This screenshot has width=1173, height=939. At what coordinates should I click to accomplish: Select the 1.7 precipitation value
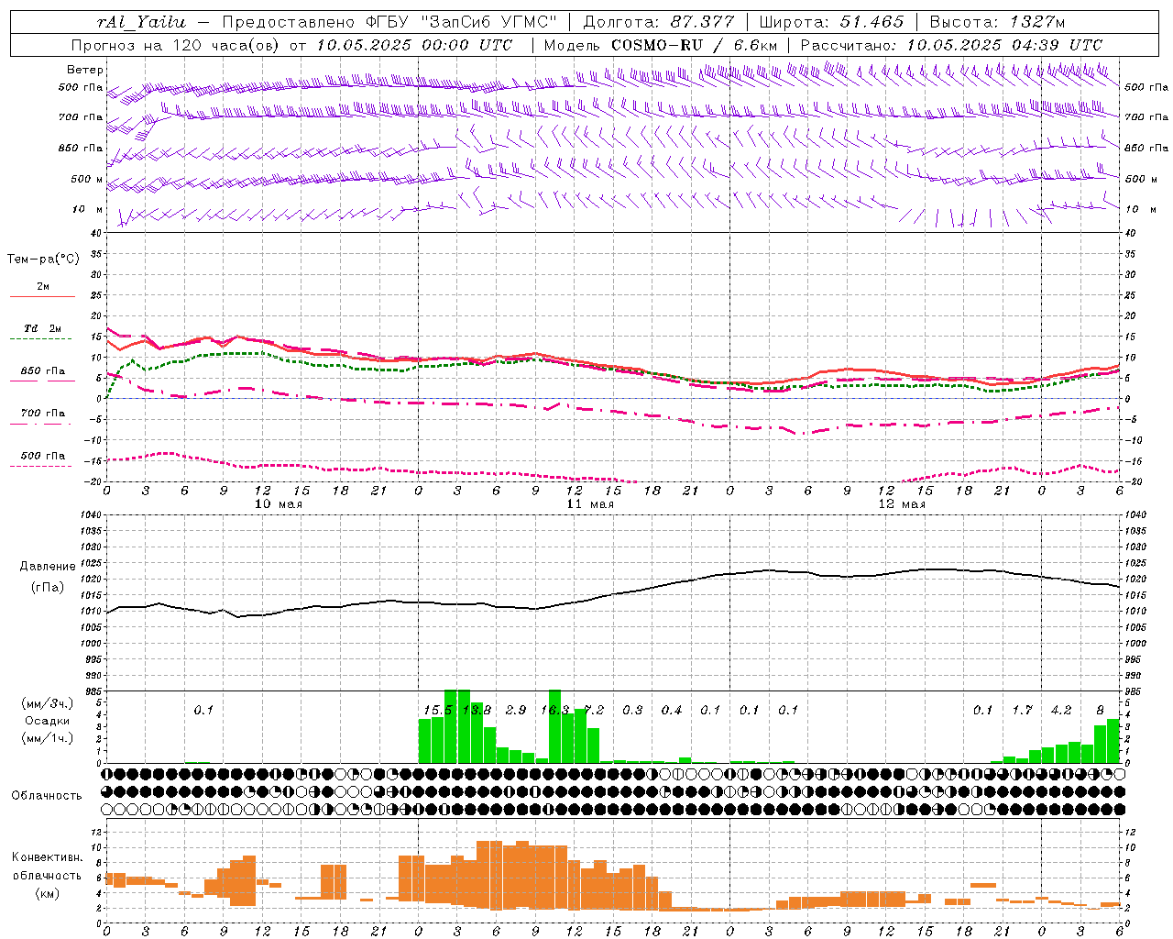point(1022,710)
